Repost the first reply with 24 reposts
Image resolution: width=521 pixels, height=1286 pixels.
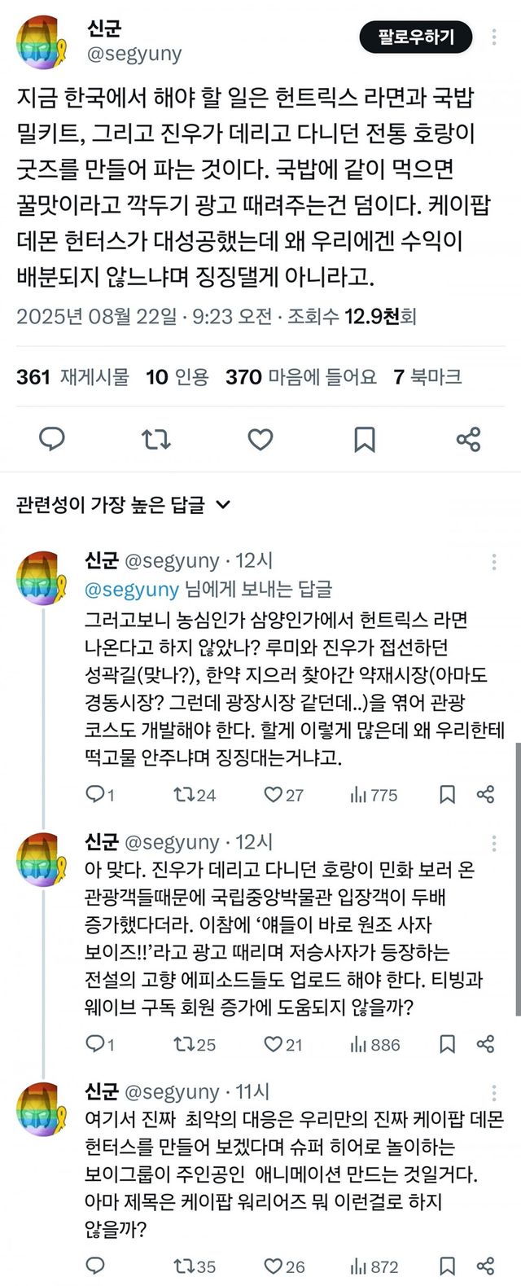point(182,795)
